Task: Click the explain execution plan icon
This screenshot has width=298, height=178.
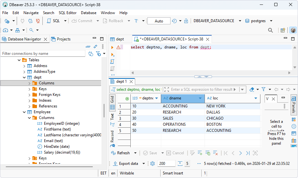Action: coord(112,69)
